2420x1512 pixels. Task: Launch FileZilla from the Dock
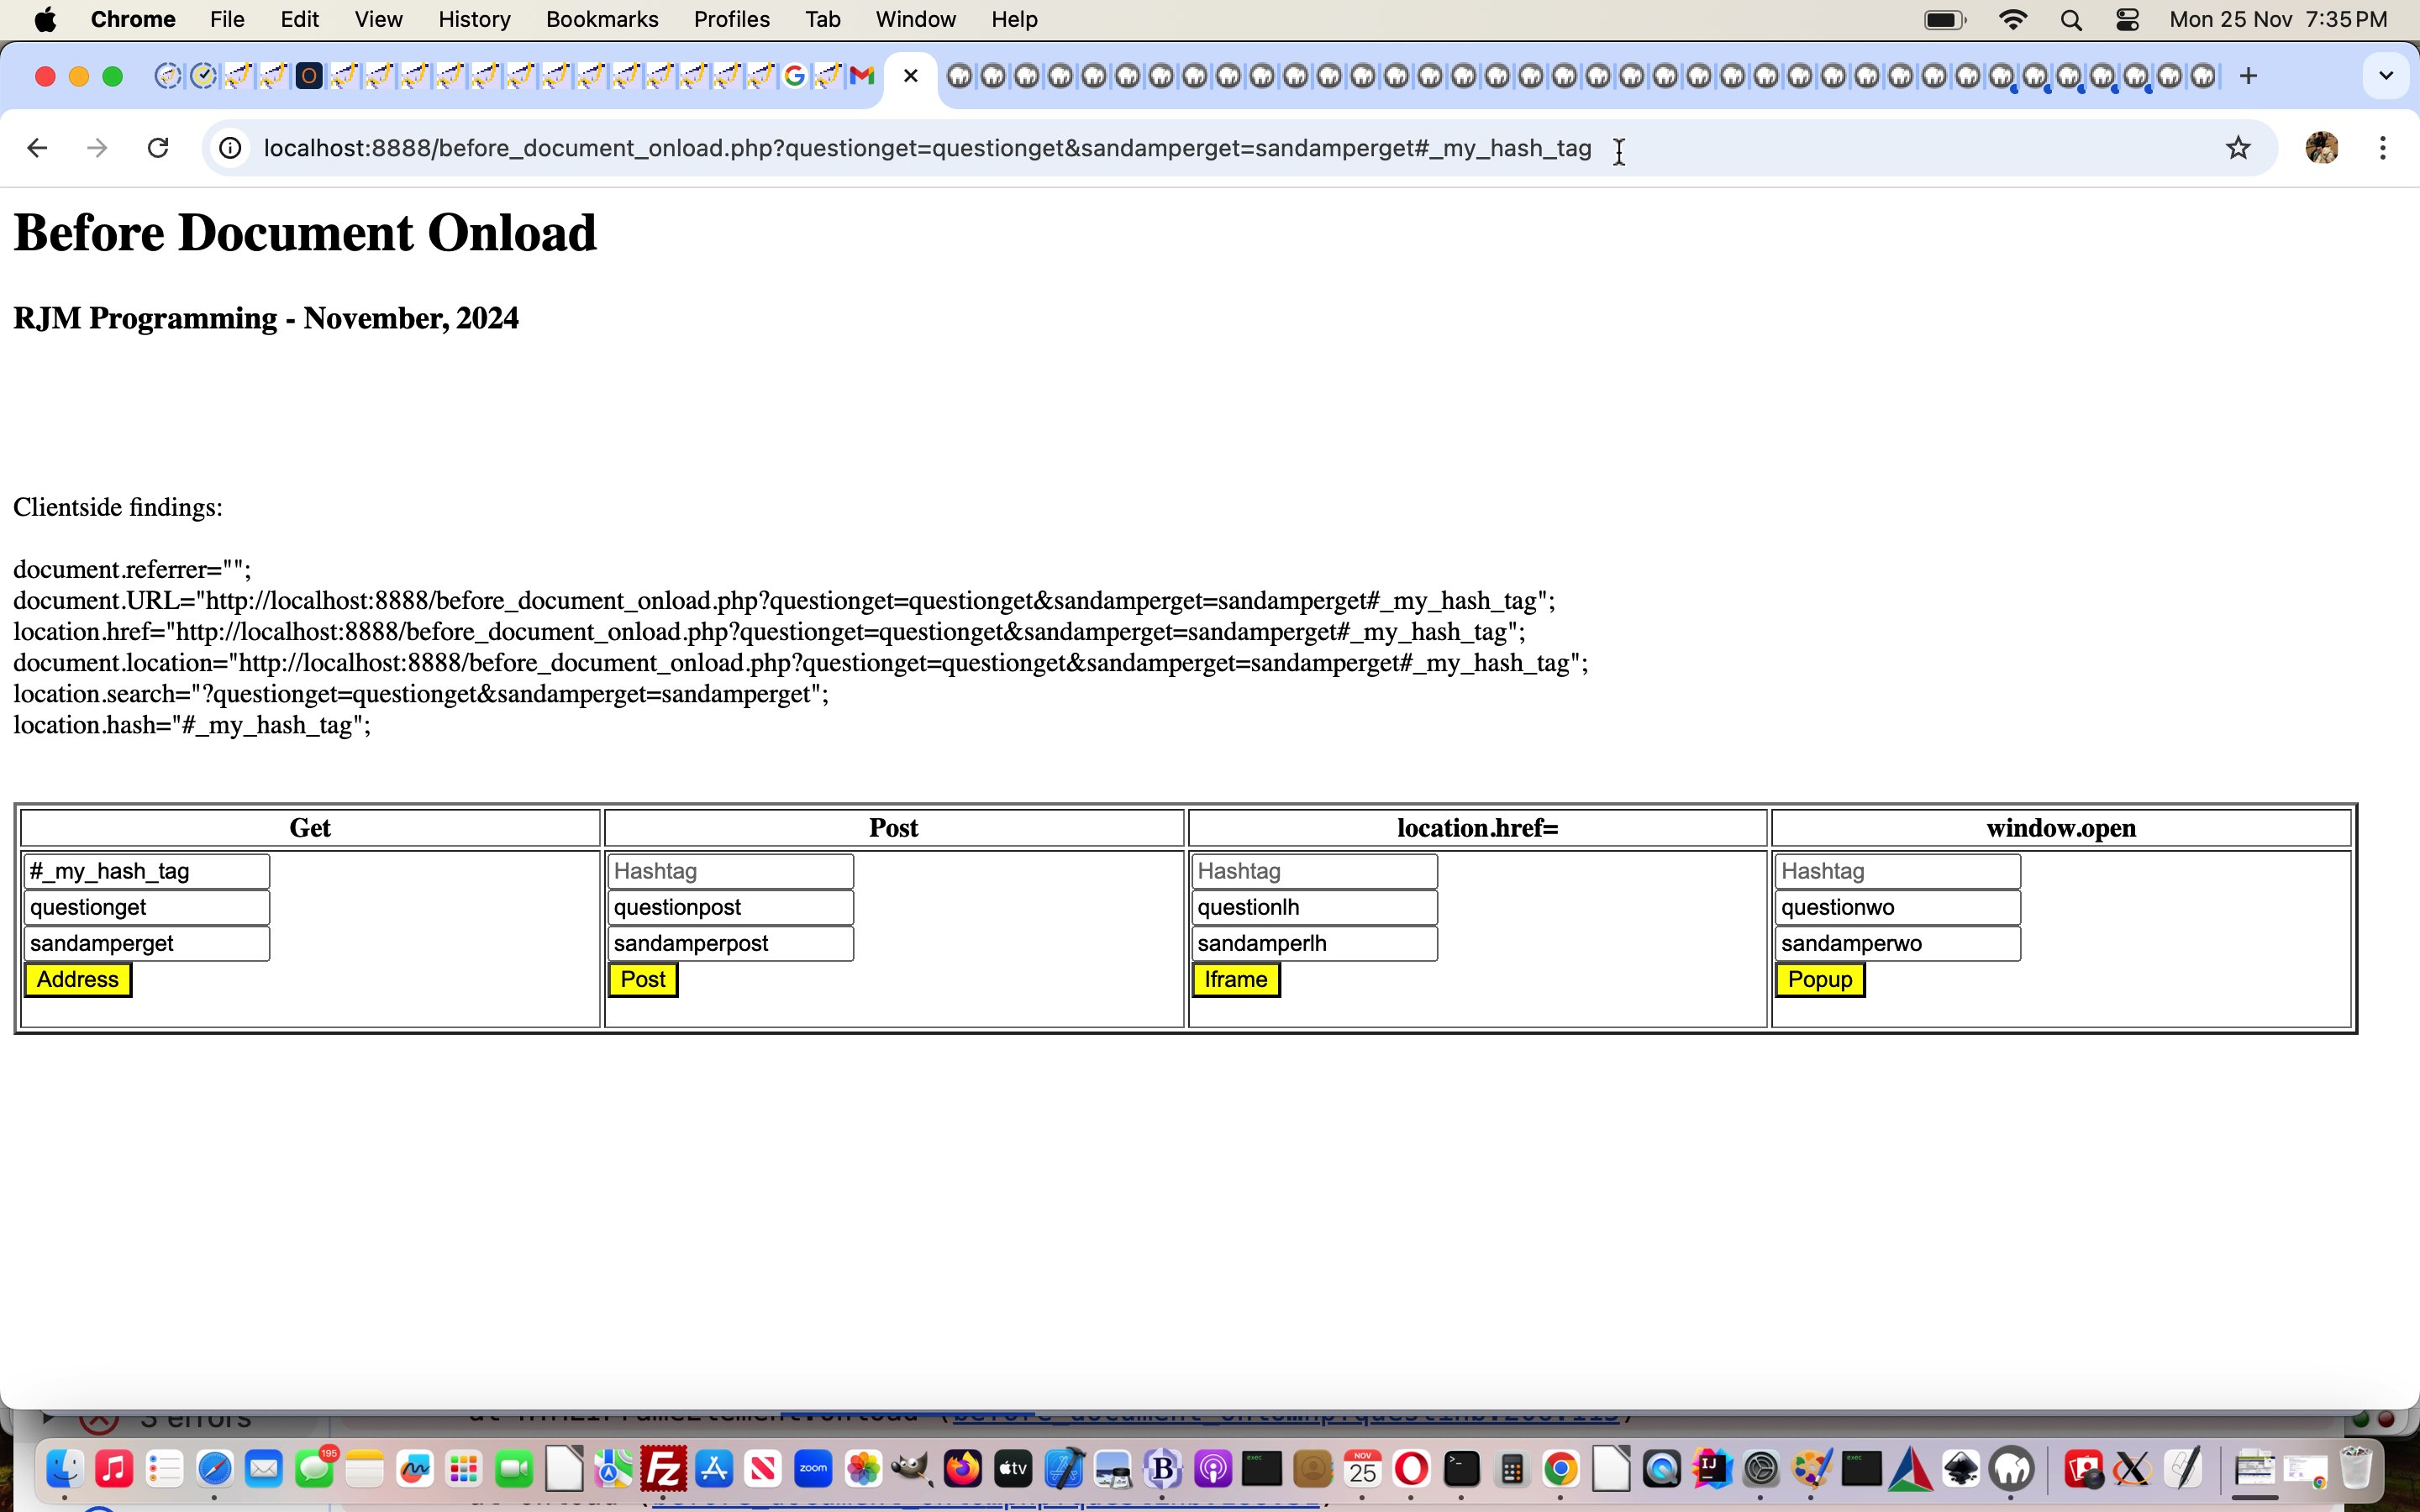(664, 1470)
